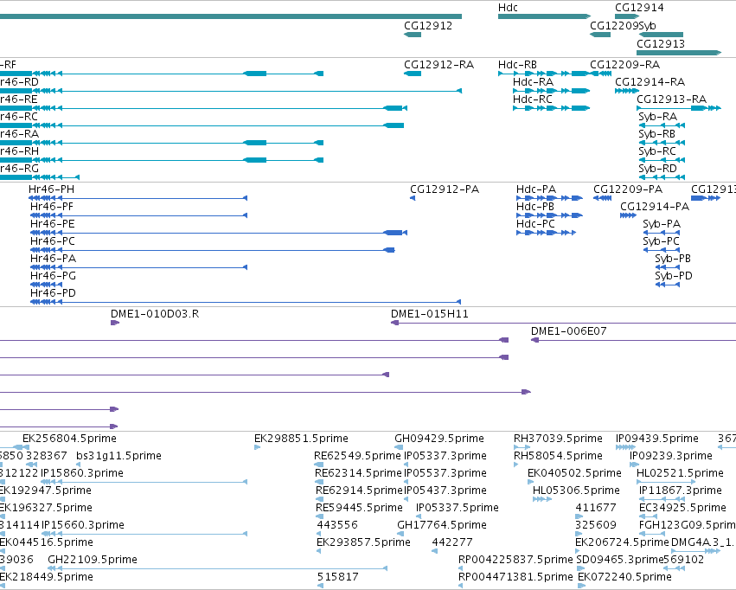Screen dimensions: 736x590
Task: Click the Syb-RB transcript
Action: pos(662,143)
